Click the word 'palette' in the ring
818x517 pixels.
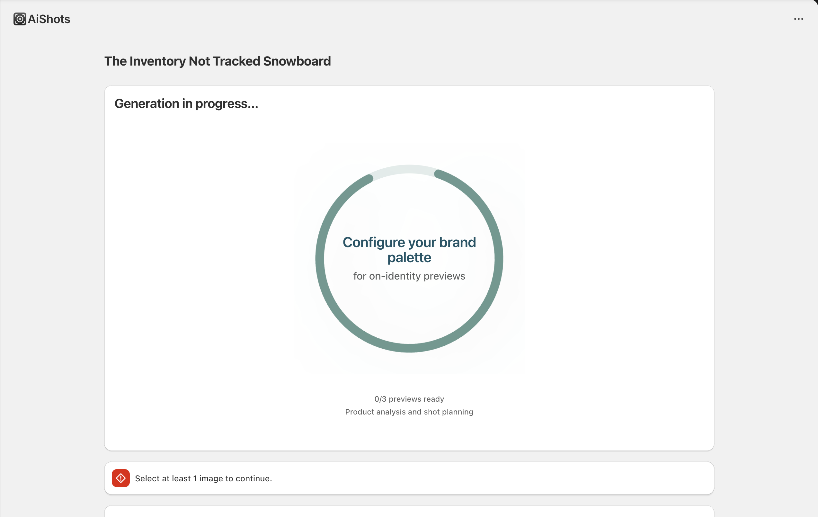click(x=409, y=257)
